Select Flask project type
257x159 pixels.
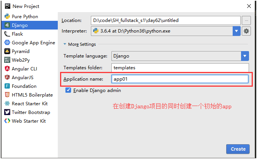pos(17,34)
